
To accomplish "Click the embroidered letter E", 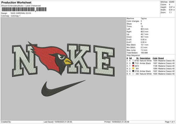I will pos(104,61).
